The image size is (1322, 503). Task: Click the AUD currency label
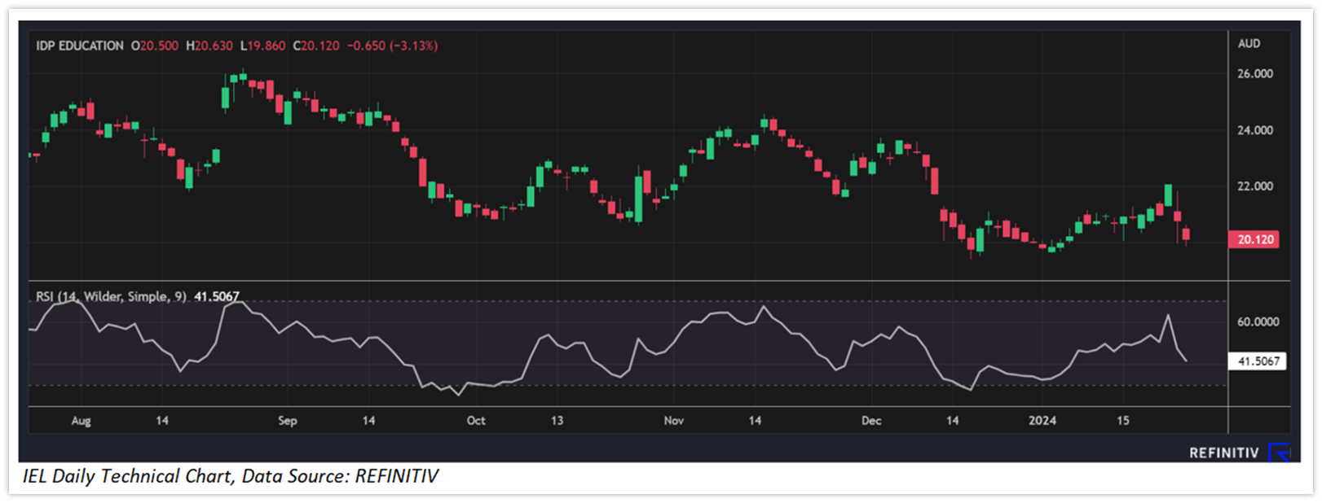(x=1249, y=43)
